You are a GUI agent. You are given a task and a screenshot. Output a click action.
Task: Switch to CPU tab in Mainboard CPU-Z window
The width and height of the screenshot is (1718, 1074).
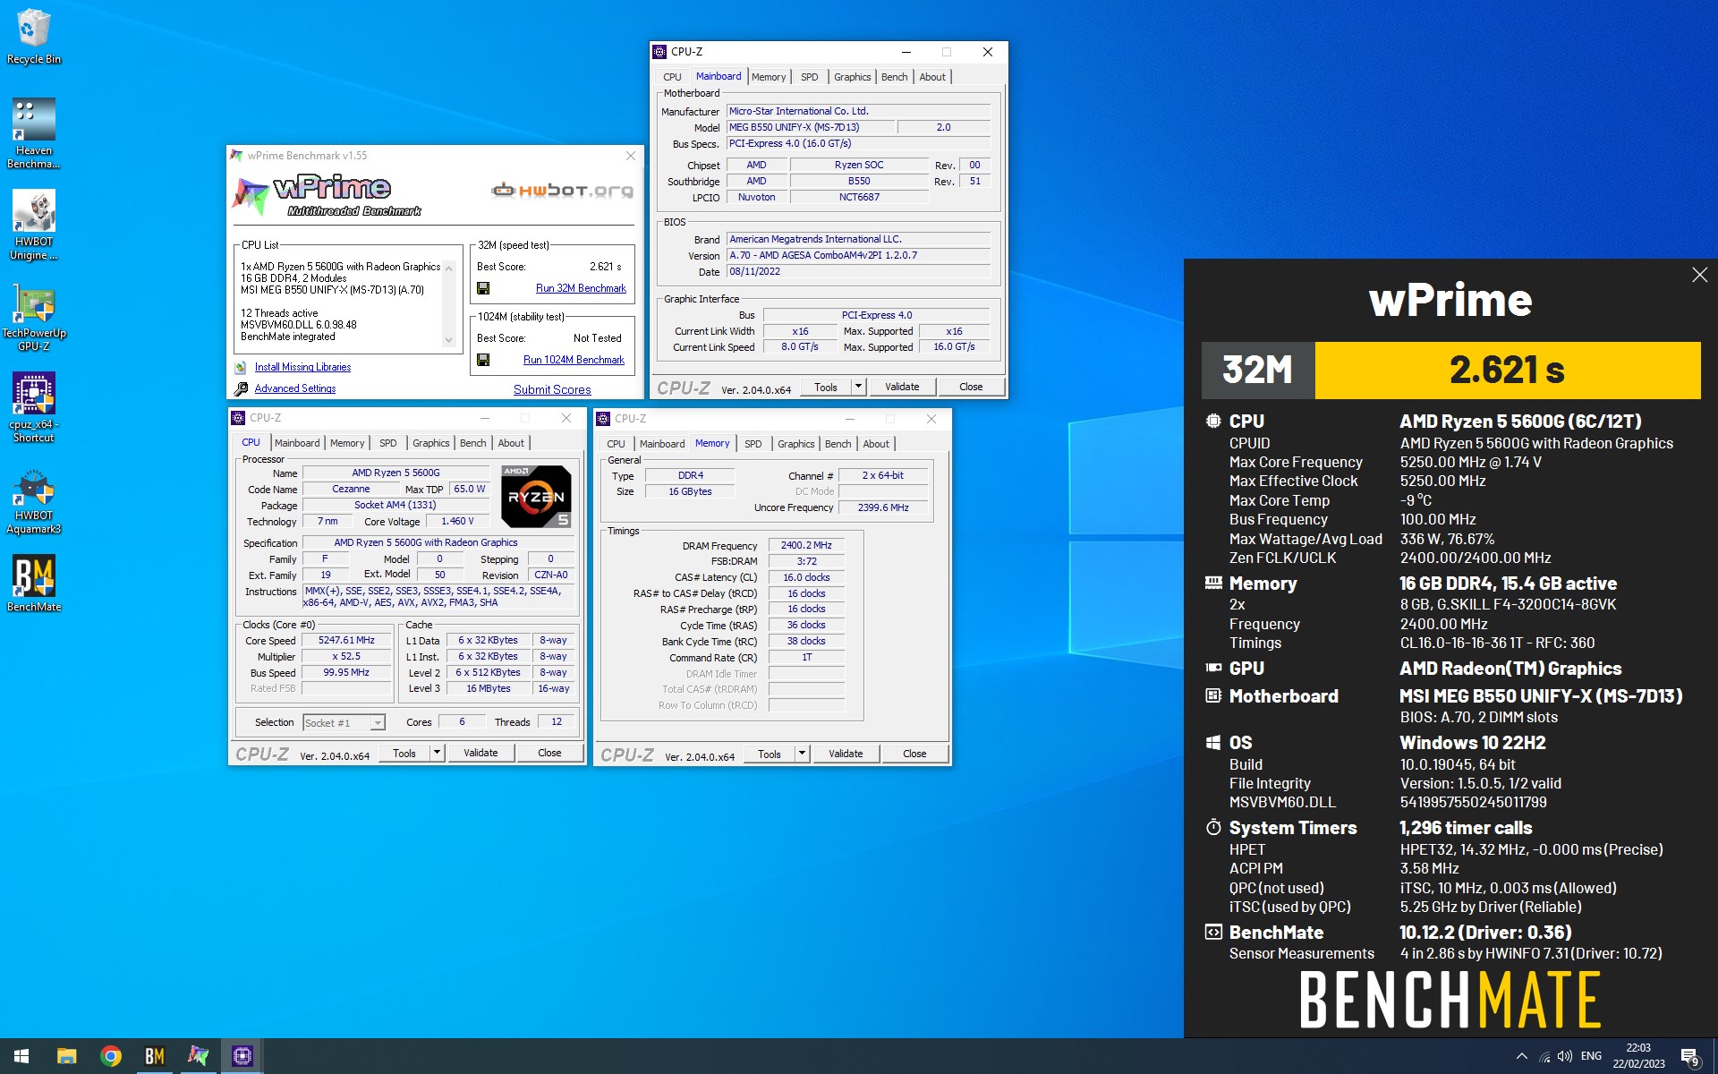click(x=672, y=77)
